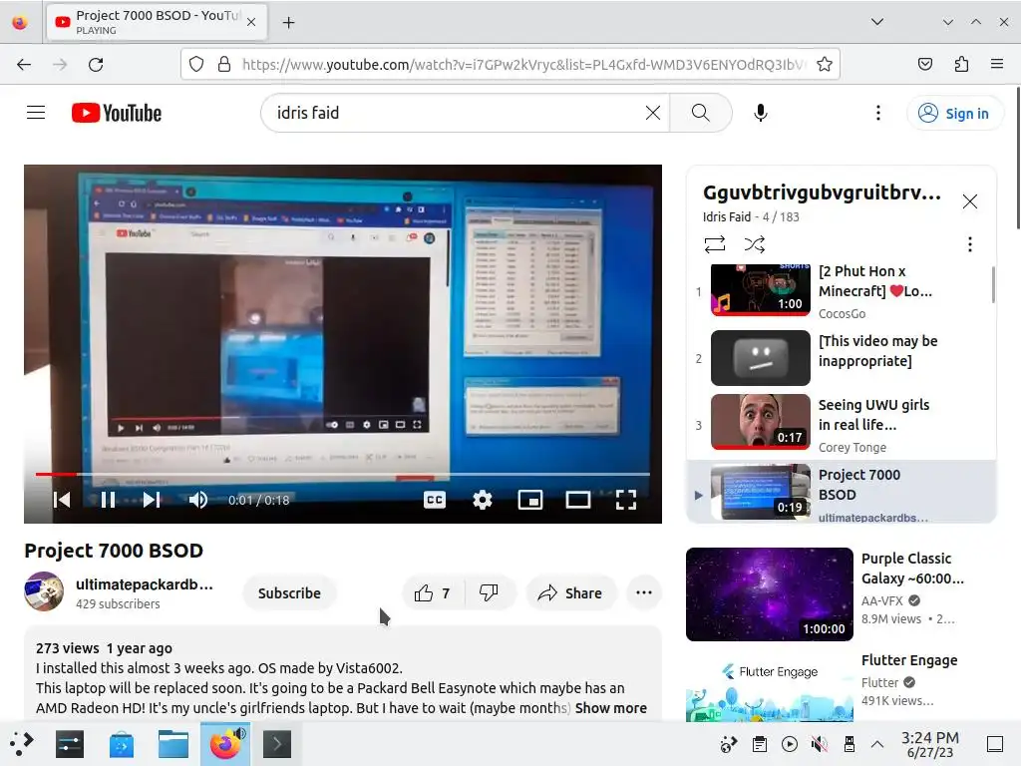
Task: Sign in to YouTube
Action: point(954,114)
